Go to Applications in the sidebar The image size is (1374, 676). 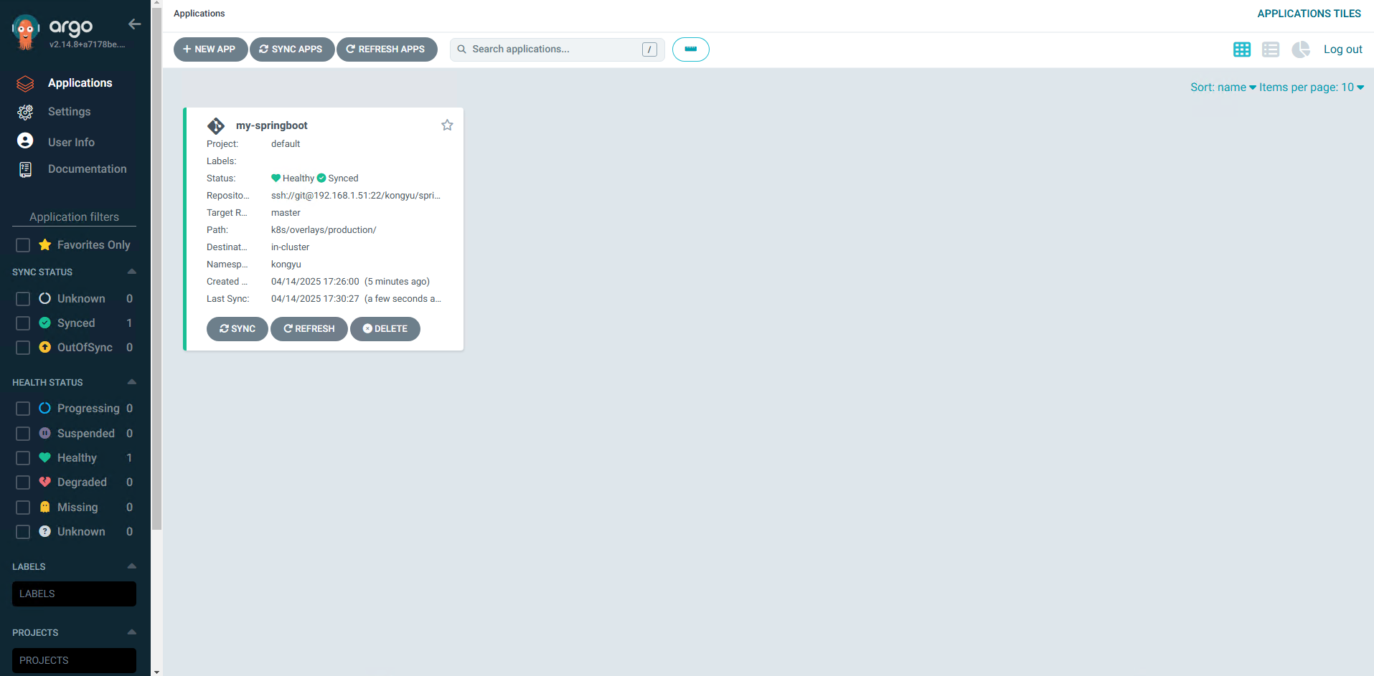click(x=80, y=83)
